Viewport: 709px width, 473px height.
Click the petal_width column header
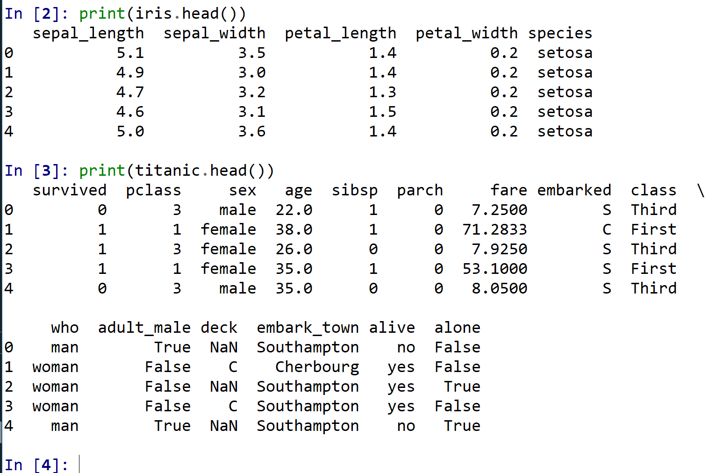[466, 33]
